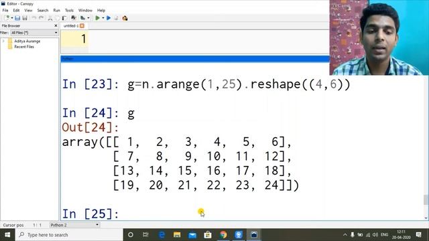Click the greyed interrupt kernel icon
This screenshot has width=429, height=241.
(116, 18)
